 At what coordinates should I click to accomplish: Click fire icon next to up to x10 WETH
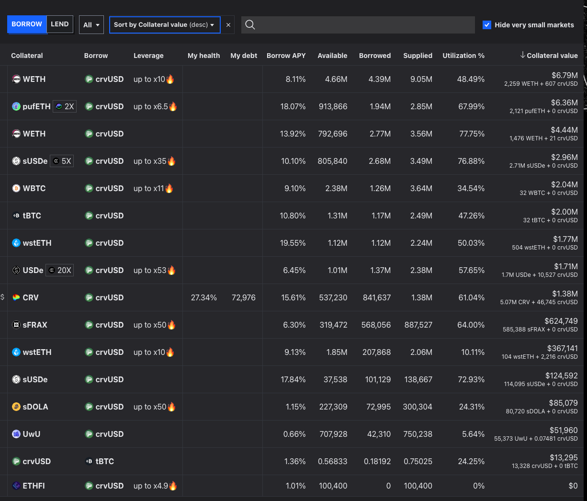[x=170, y=79]
